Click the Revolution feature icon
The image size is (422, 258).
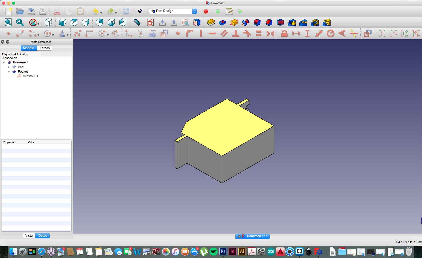[x=234, y=22]
